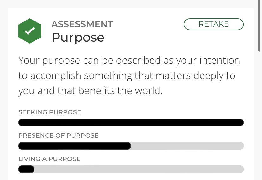
Task: Click the small filled part of Living a Purpose bar
Action: pos(26,169)
